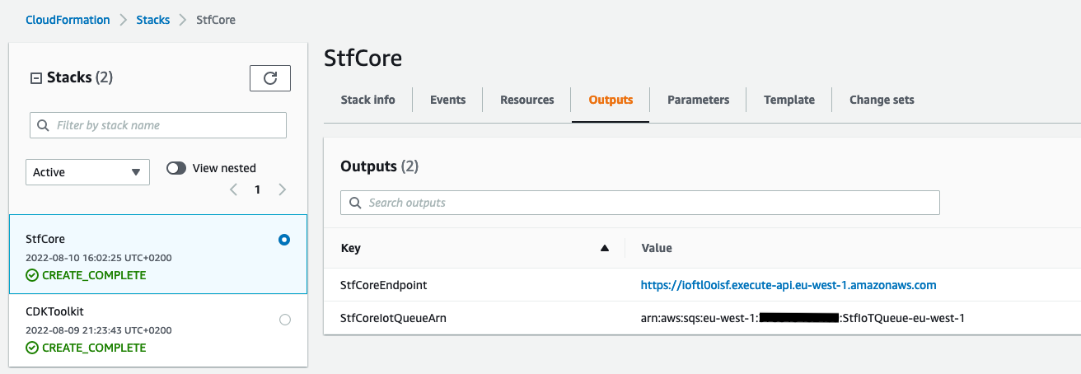This screenshot has height=374, width=1081.
Task: Open the Change sets tab
Action: 882,100
